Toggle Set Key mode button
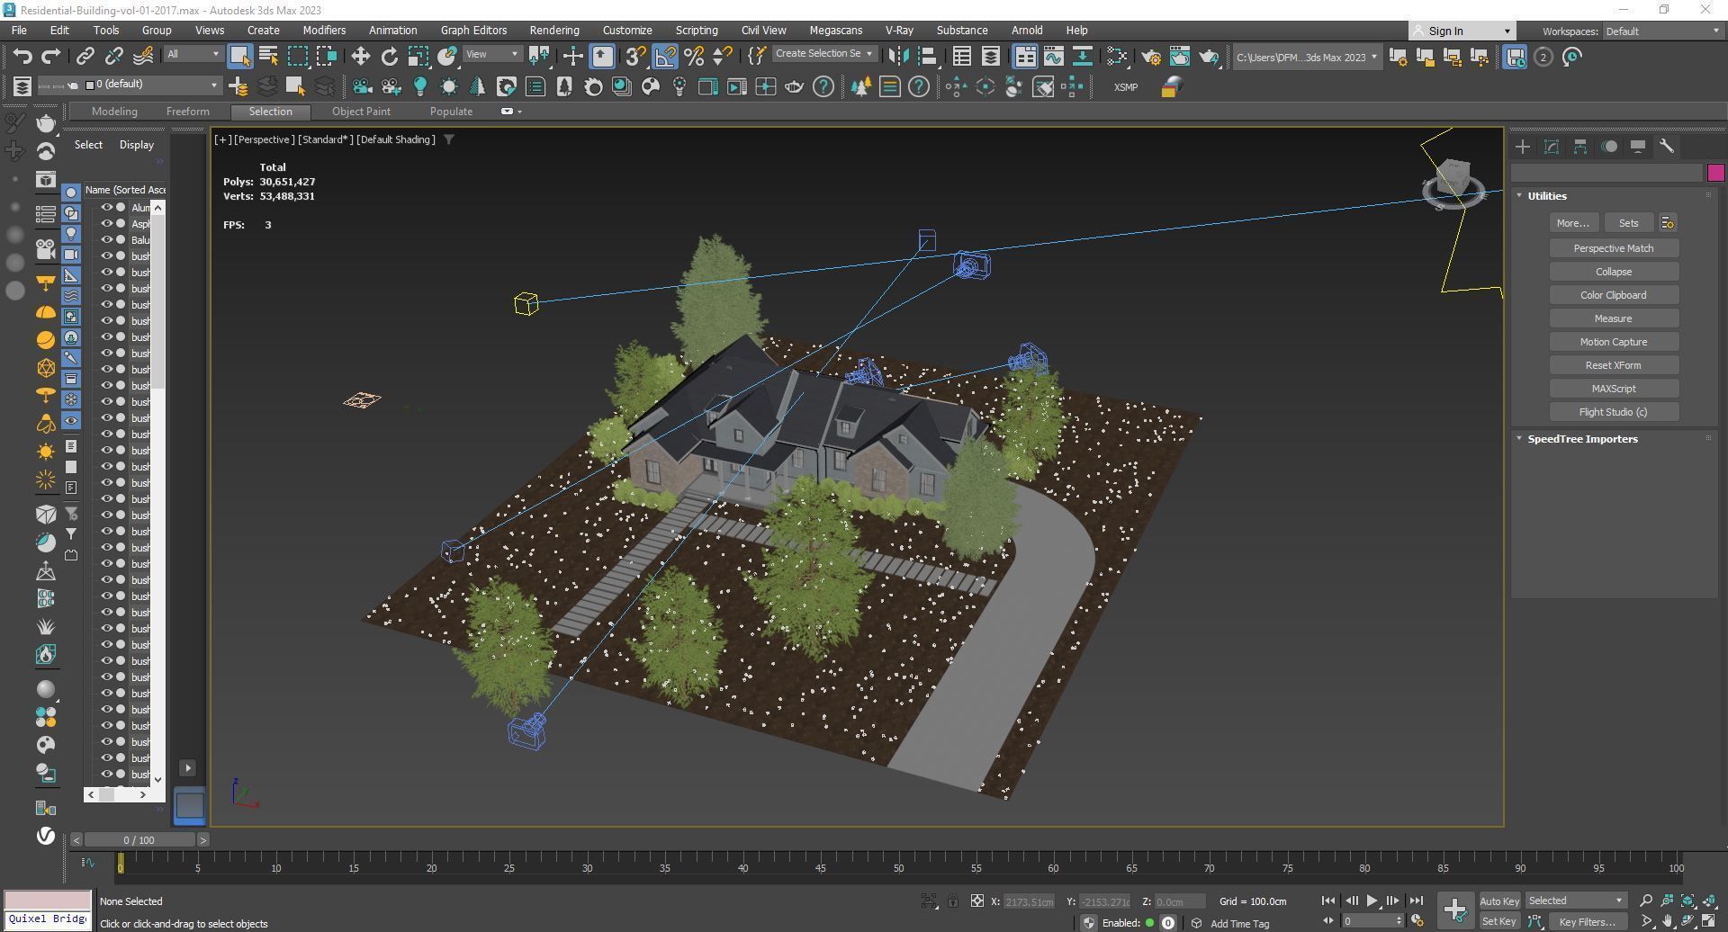1728x932 pixels. [x=1498, y=921]
